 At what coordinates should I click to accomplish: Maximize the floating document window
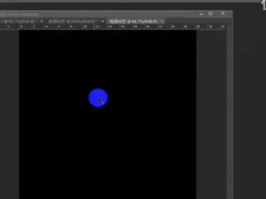(x=211, y=14)
